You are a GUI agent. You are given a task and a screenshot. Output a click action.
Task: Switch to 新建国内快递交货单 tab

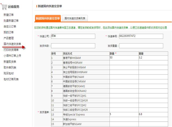pyautogui.click(x=48, y=18)
